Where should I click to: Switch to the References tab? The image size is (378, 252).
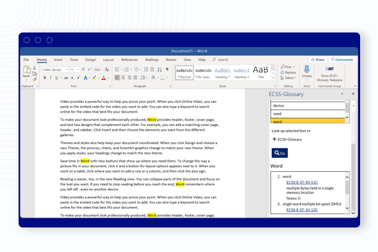point(129,60)
